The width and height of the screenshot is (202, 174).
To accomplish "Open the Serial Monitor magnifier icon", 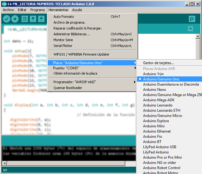I will tap(192, 19).
